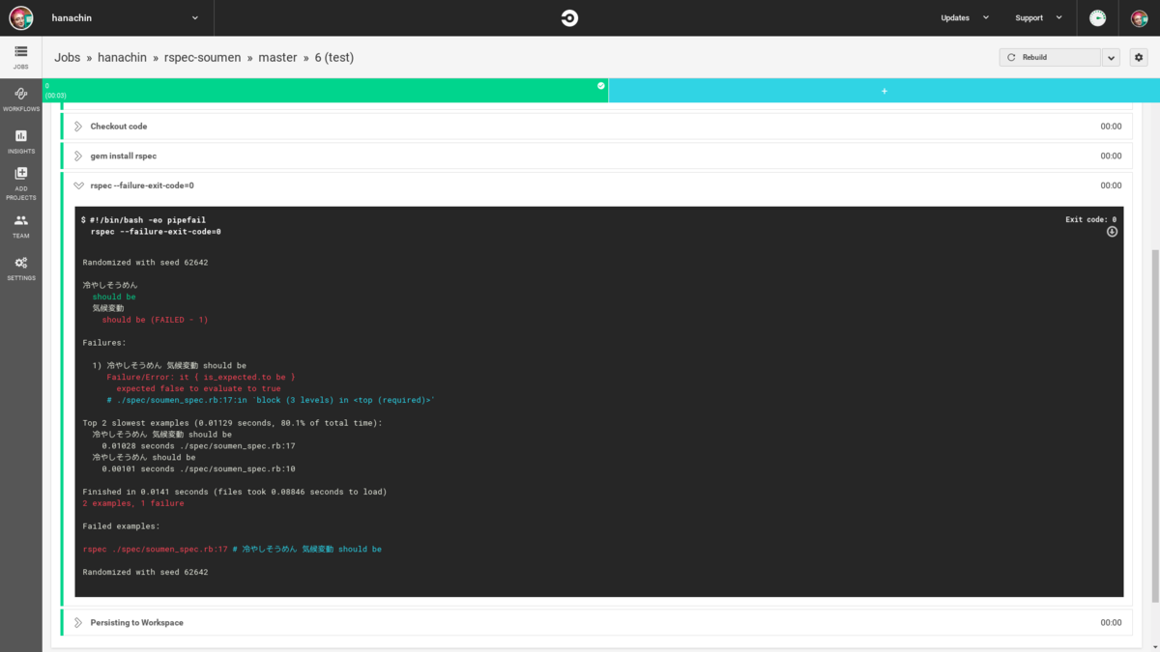The height and width of the screenshot is (652, 1160).
Task: Click the round status icon next to Support
Action: coord(1097,17)
